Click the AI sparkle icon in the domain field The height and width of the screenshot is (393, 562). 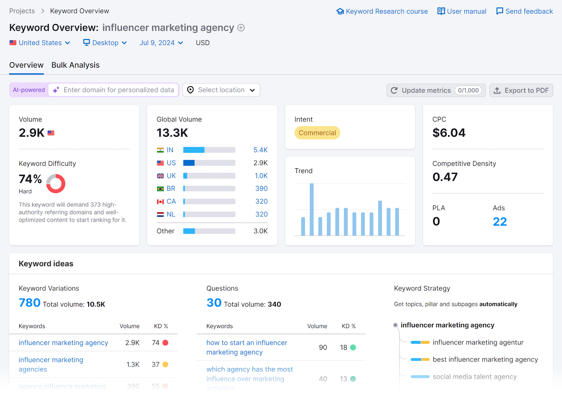pos(56,90)
